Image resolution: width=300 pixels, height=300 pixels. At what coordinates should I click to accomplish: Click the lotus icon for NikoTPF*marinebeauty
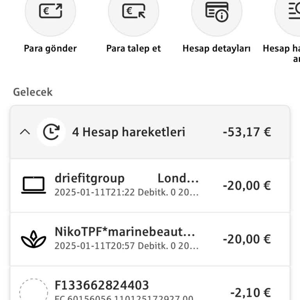pos(34,239)
